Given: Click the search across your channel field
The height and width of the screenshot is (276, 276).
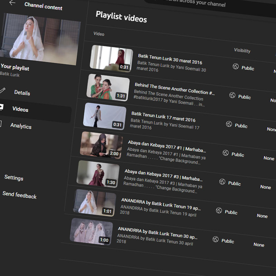Looking at the screenshot, I should (x=193, y=4).
